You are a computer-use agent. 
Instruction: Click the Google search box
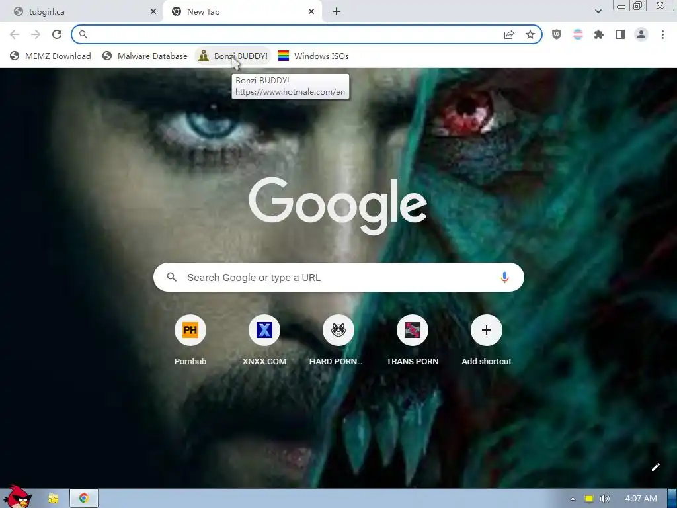click(x=338, y=277)
